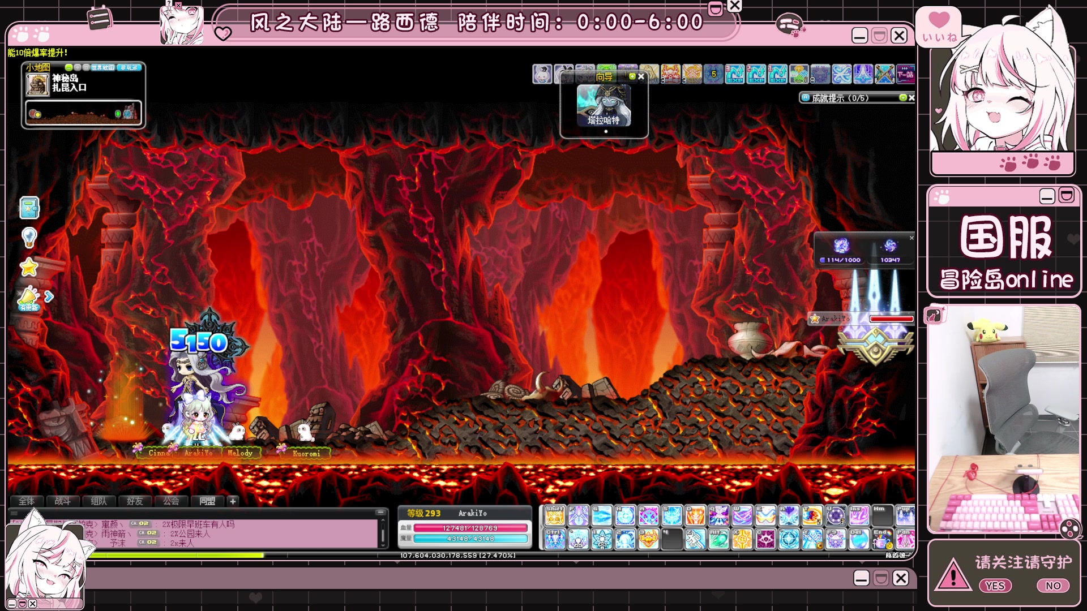Click the 塔拉哈特 guide boss portrait

604,105
